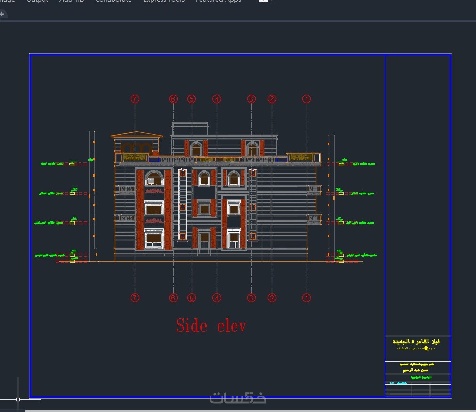Select top grid bubble number 3
The height and width of the screenshot is (412, 476).
coord(251,99)
